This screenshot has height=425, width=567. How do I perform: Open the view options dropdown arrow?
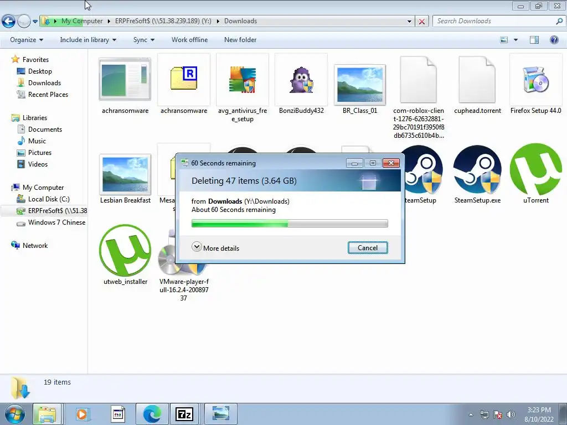[x=516, y=40]
